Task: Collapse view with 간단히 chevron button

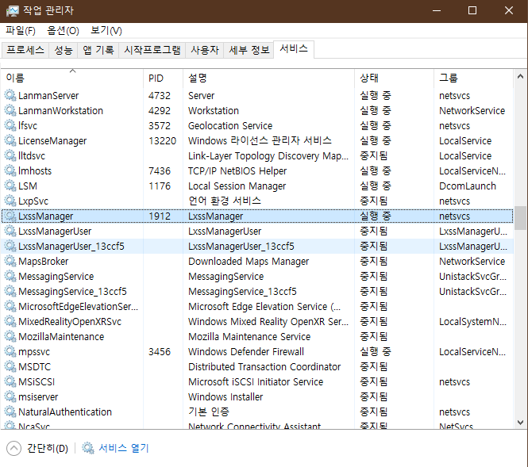Action: [13, 448]
